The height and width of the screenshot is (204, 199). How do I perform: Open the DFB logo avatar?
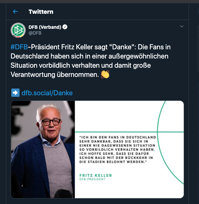(18, 30)
